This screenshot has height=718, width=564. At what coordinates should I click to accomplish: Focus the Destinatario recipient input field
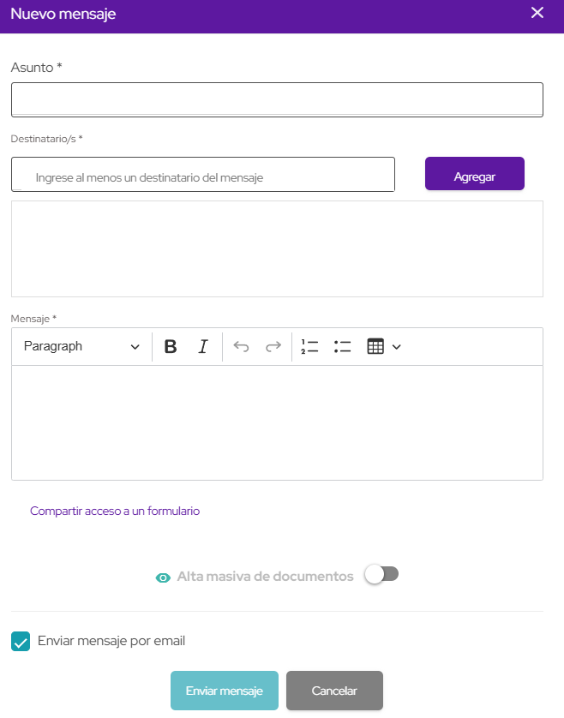tap(203, 175)
